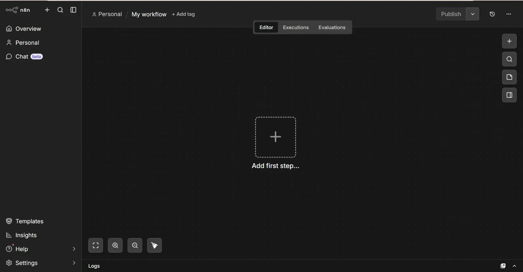523x272 pixels.
Task: Expand the Publish dropdown arrow
Action: 473,14
